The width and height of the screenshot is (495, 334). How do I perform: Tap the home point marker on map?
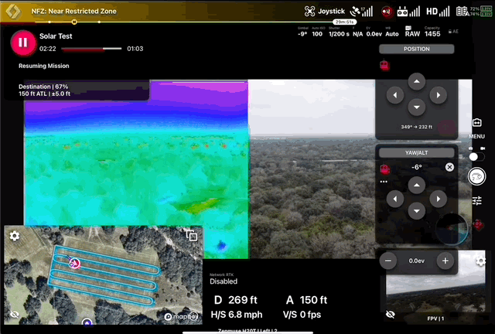(87, 322)
